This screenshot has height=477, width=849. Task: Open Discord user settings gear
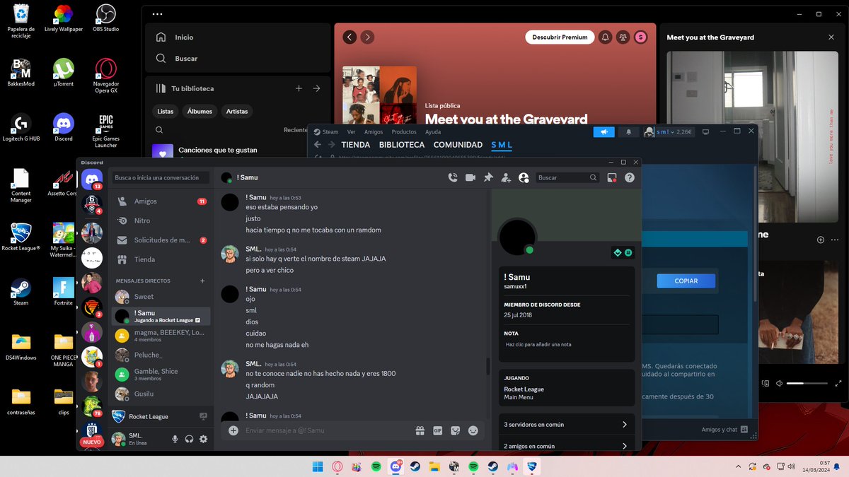203,439
